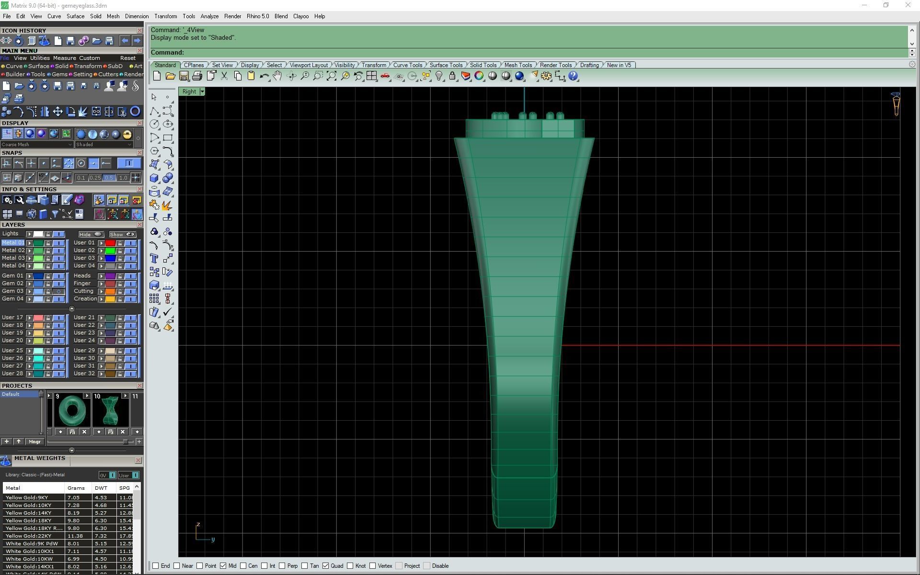Click the Undo arrow icon
Screen dimensions: 920x575
[264, 76]
